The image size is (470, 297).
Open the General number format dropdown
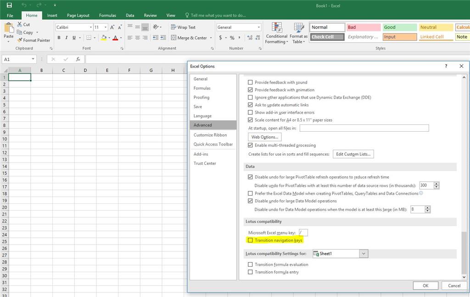(x=259, y=27)
